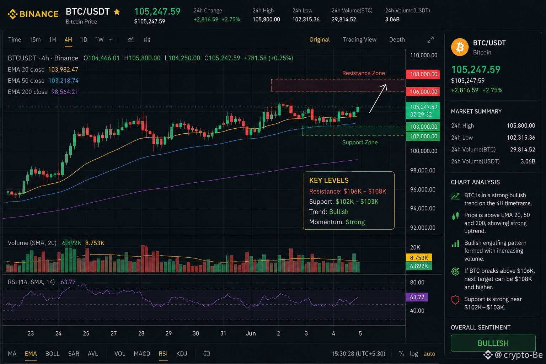Open the chart type line icon

[130, 39]
